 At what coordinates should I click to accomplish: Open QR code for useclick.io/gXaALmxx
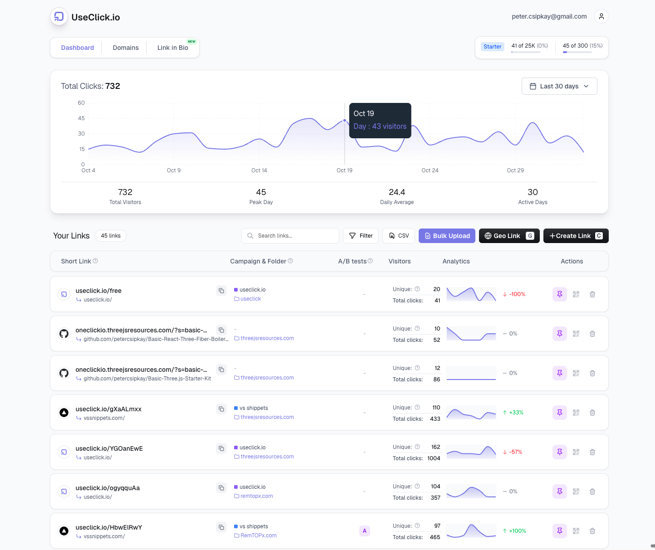click(x=576, y=412)
